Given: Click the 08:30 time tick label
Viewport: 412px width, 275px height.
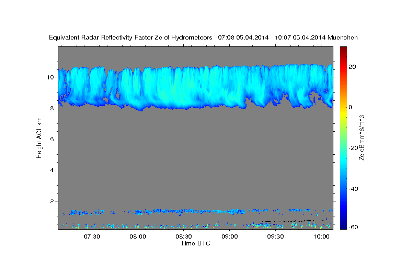Looking at the screenshot, I should coord(184,237).
